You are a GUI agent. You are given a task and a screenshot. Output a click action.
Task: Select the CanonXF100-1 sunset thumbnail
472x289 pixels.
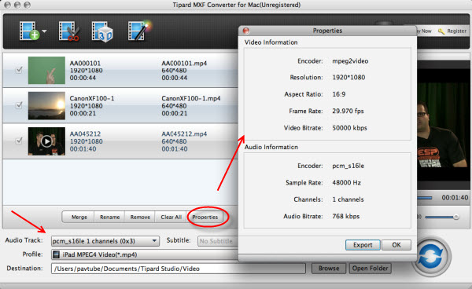coord(46,106)
